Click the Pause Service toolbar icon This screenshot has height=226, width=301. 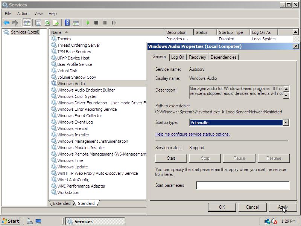tap(105, 23)
